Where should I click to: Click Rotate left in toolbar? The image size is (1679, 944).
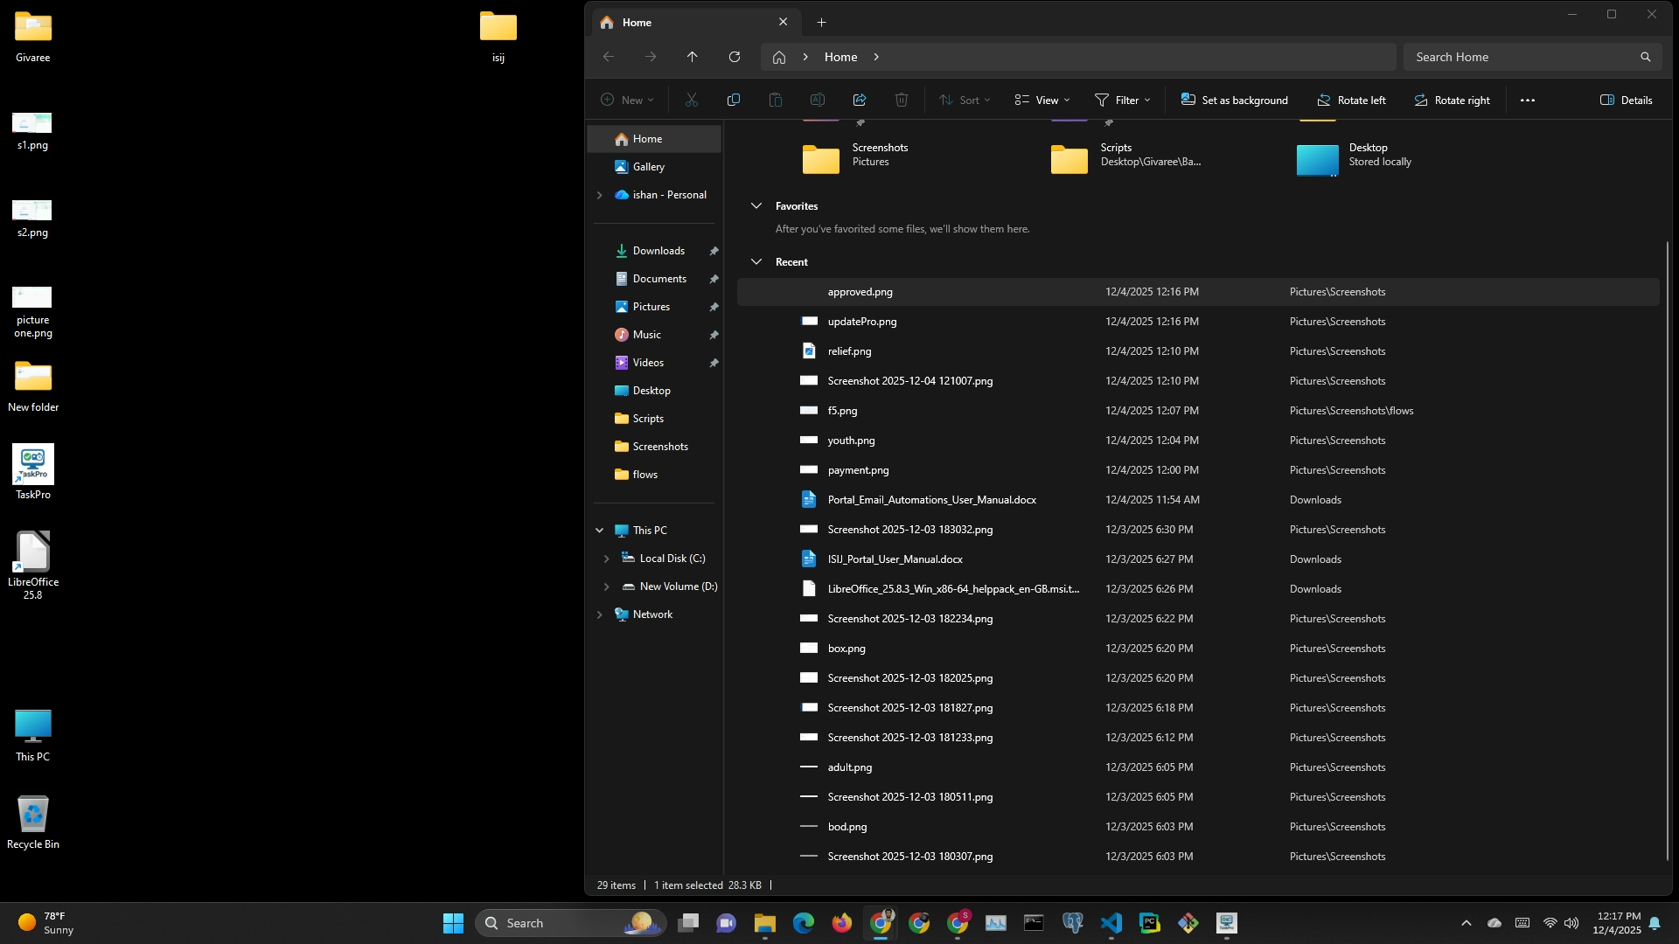tap(1351, 100)
